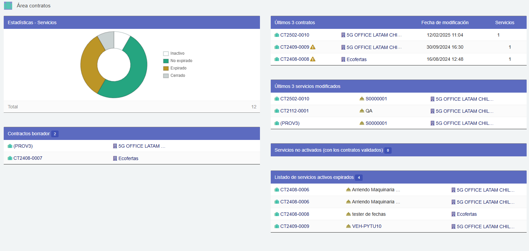Toggle the Cerrado legend label
Screen dimensions: 529x251
coord(177,76)
